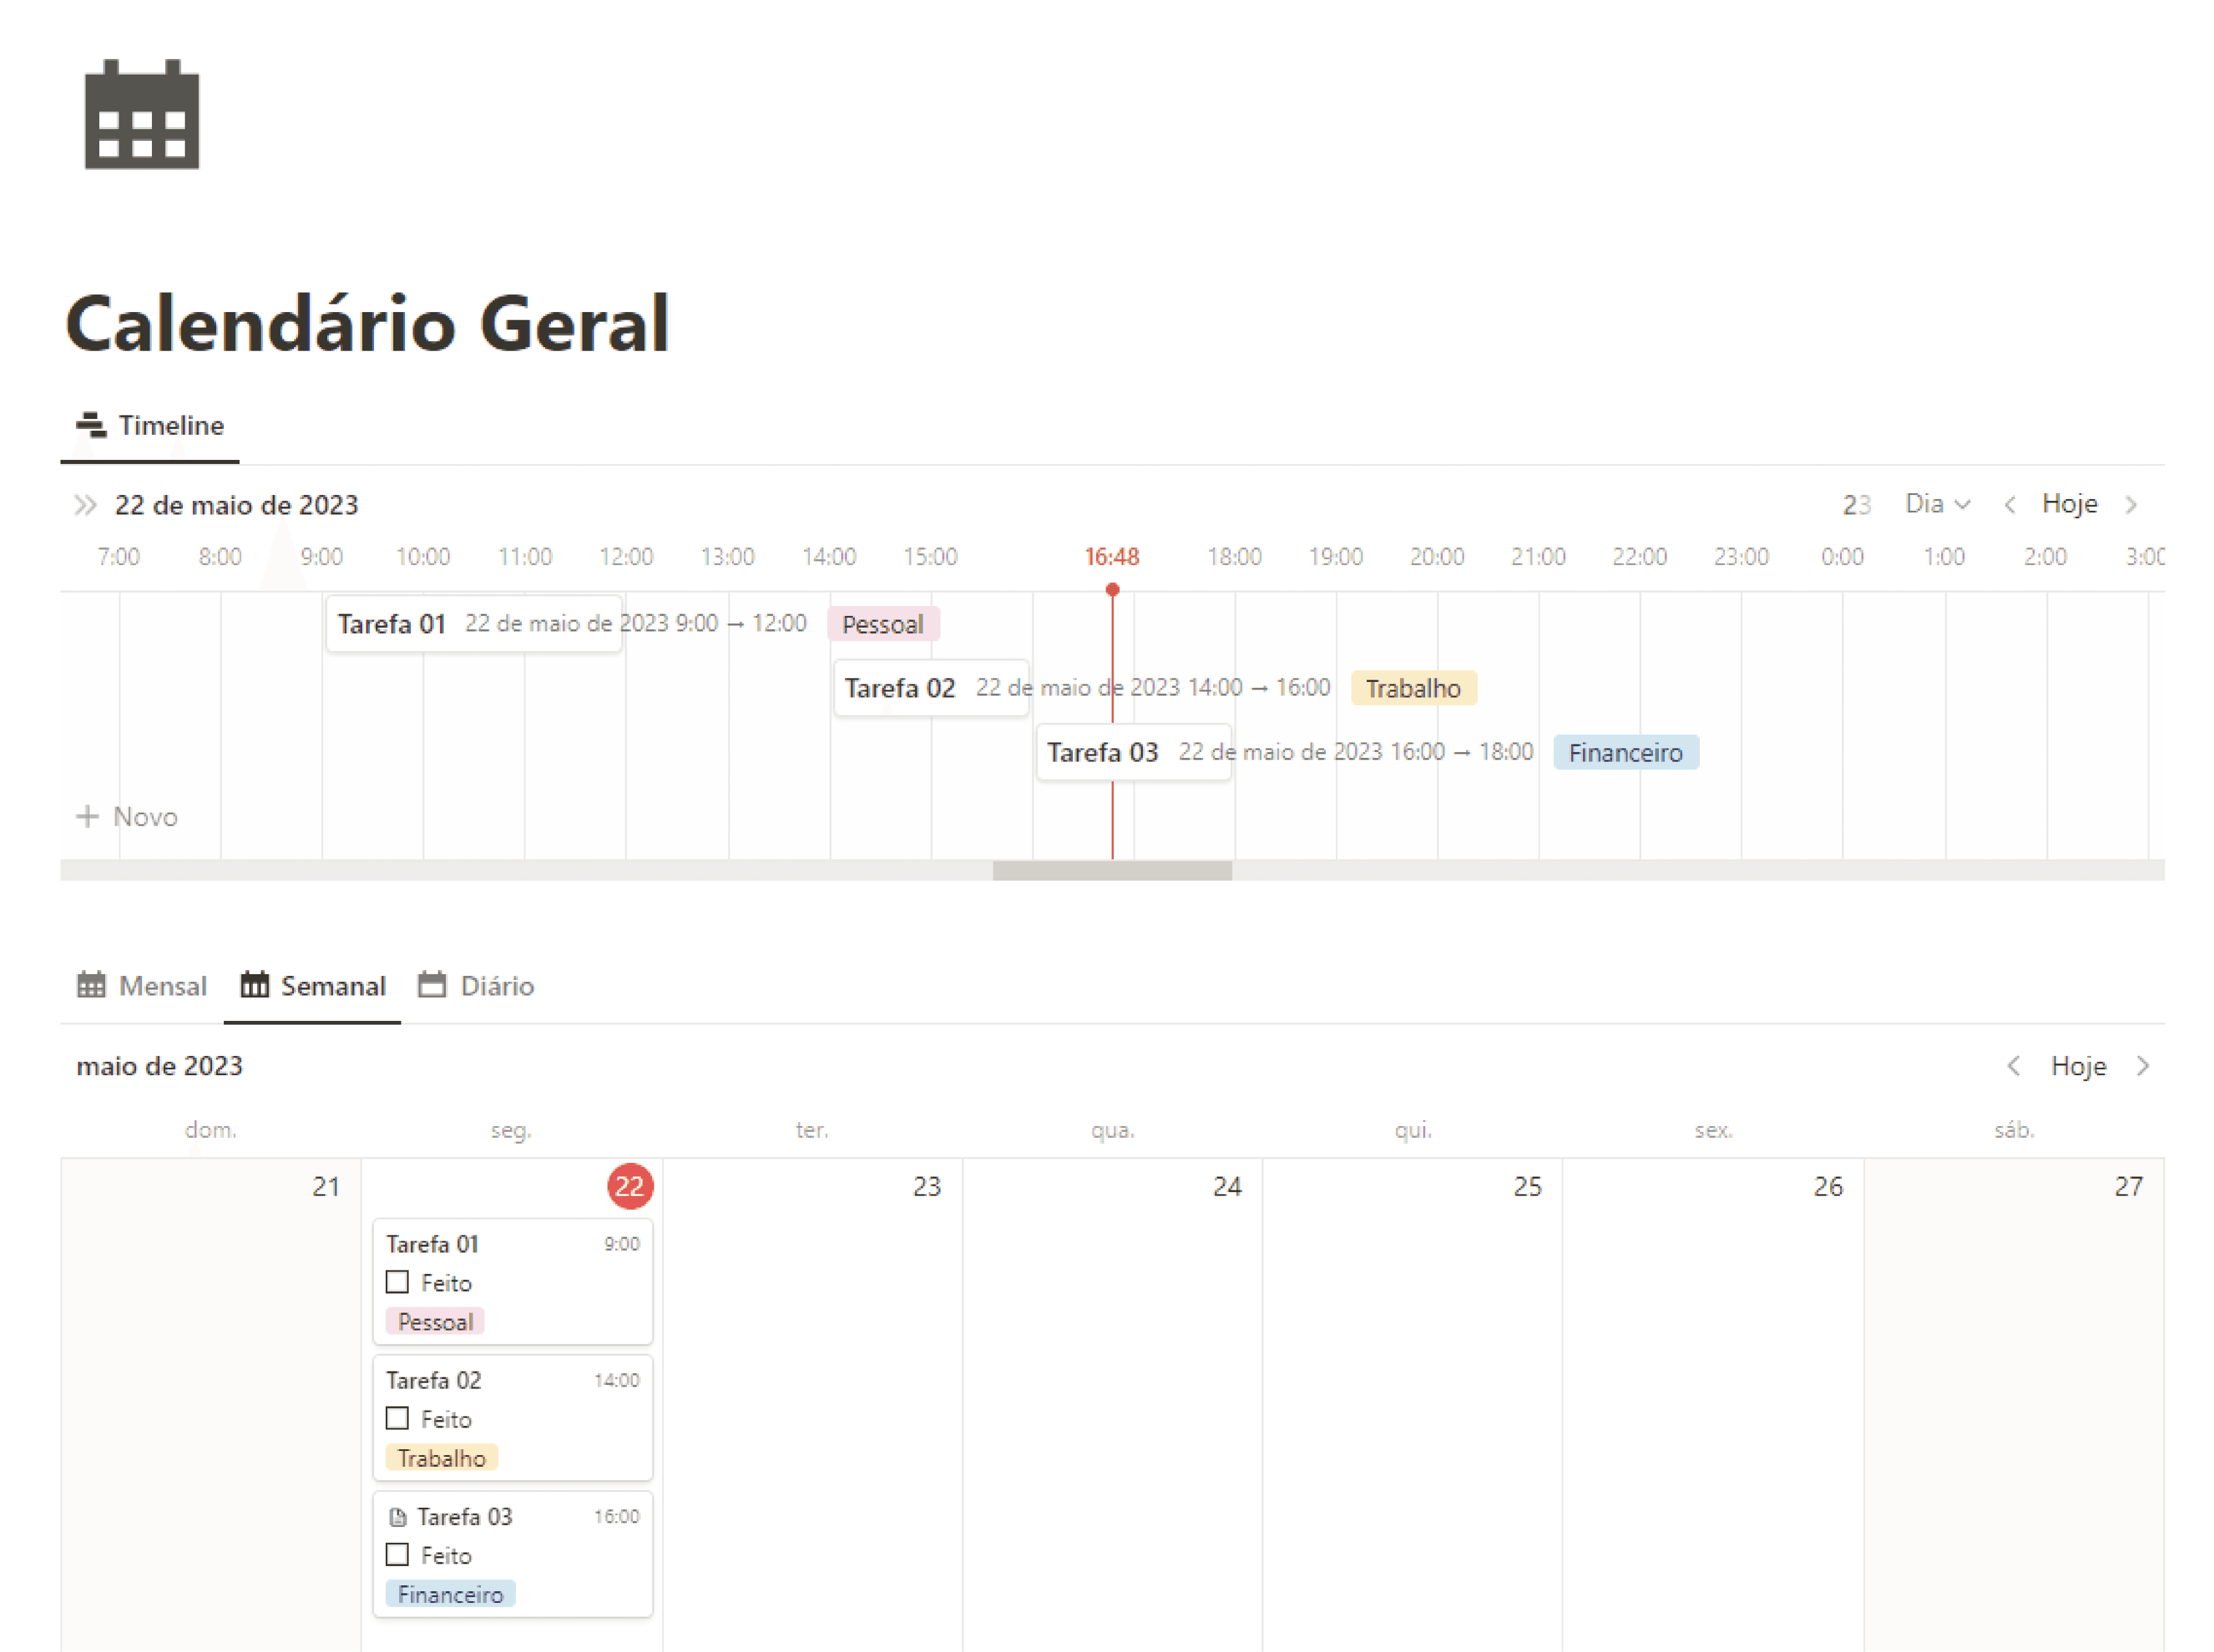
Task: Click the calendar page icon
Action: coord(142,114)
